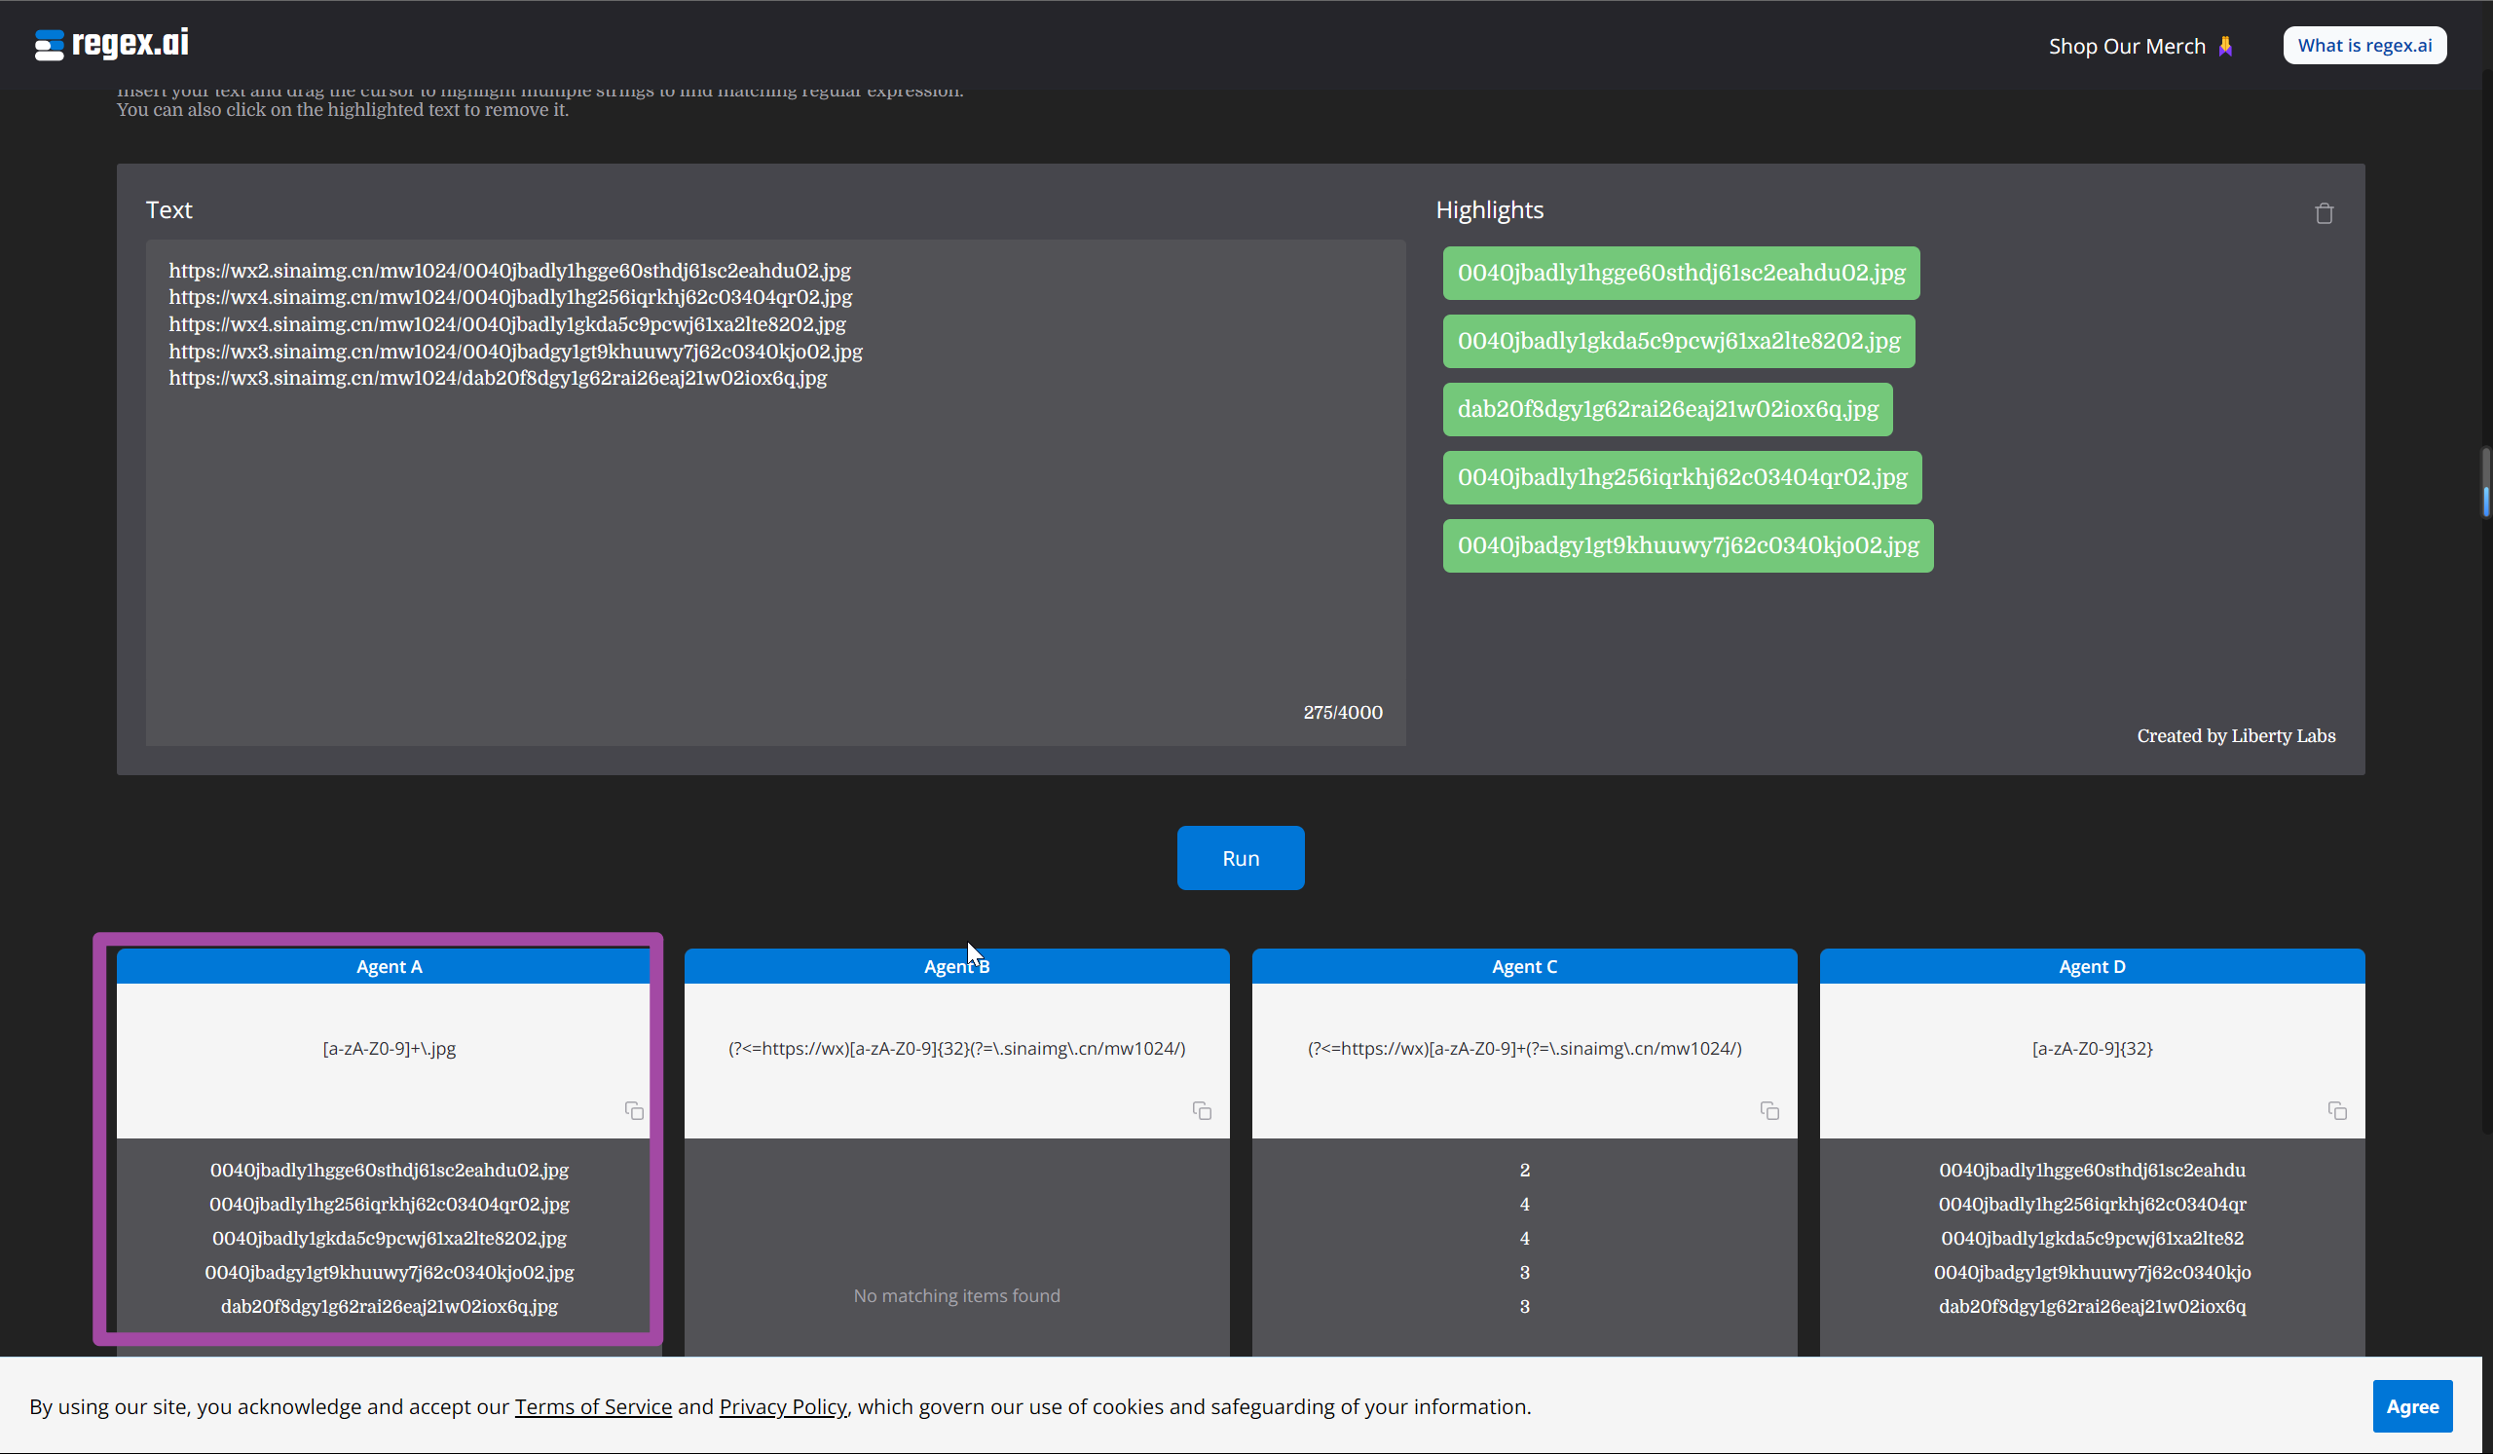
Task: Open the Shop Our Merch link
Action: [2140, 46]
